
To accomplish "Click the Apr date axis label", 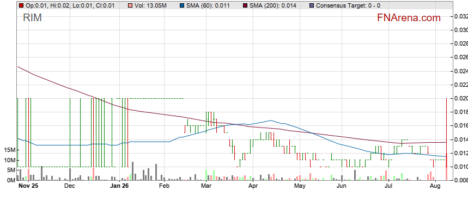I will click(253, 186).
